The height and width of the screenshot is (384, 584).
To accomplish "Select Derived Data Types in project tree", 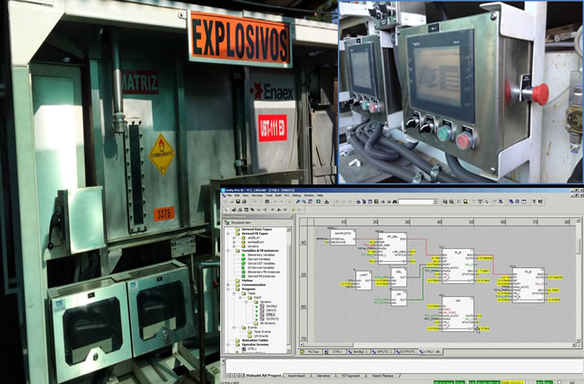I will [x=257, y=230].
